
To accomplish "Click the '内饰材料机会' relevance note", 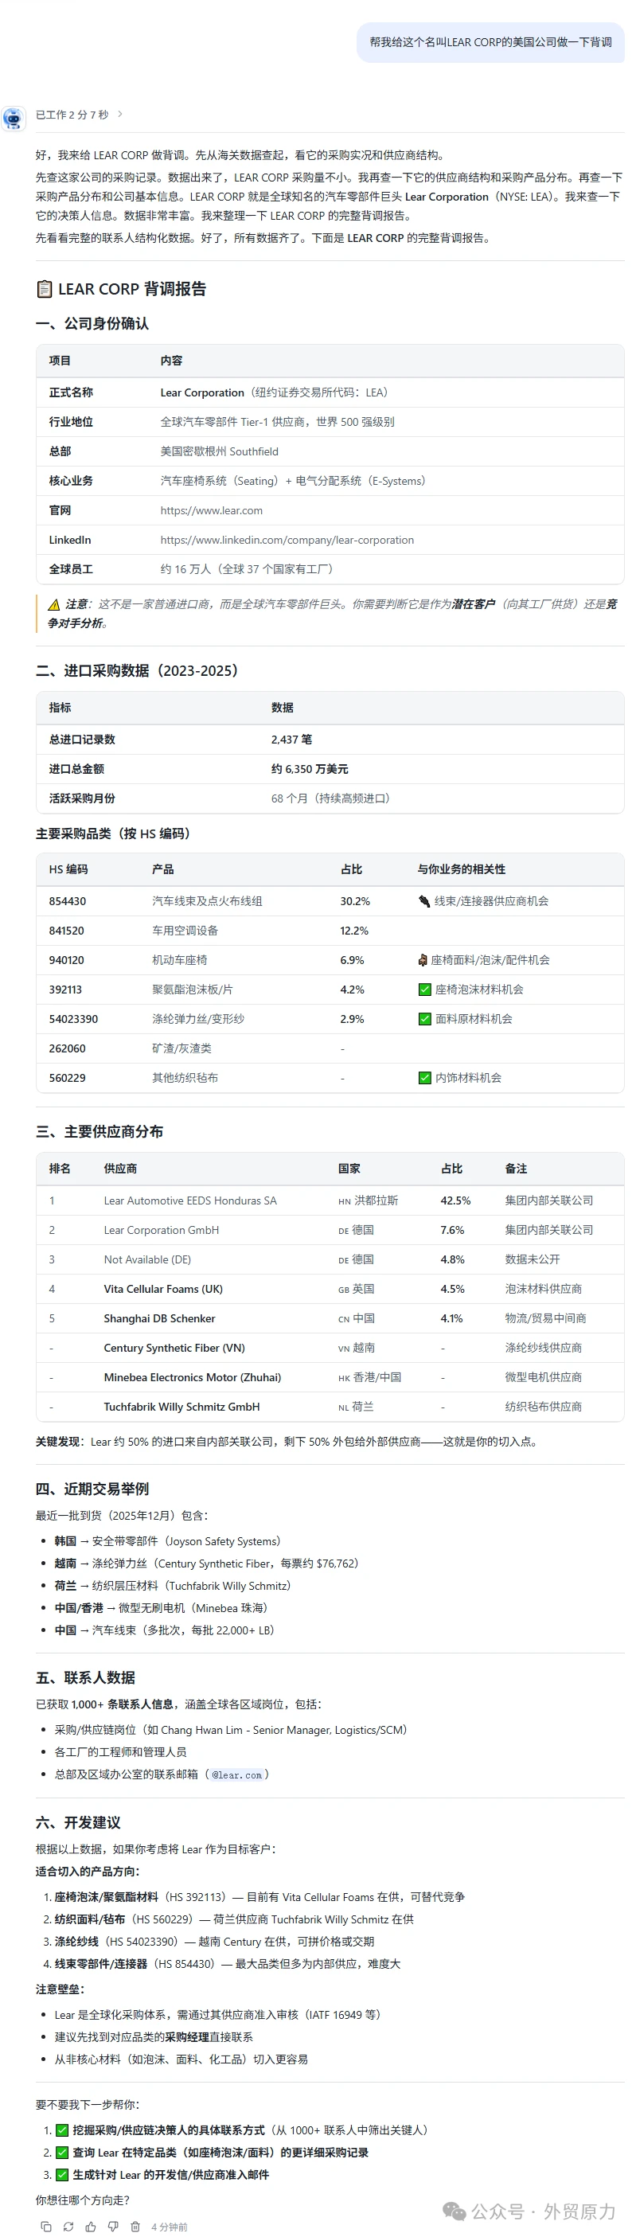I will (467, 1079).
